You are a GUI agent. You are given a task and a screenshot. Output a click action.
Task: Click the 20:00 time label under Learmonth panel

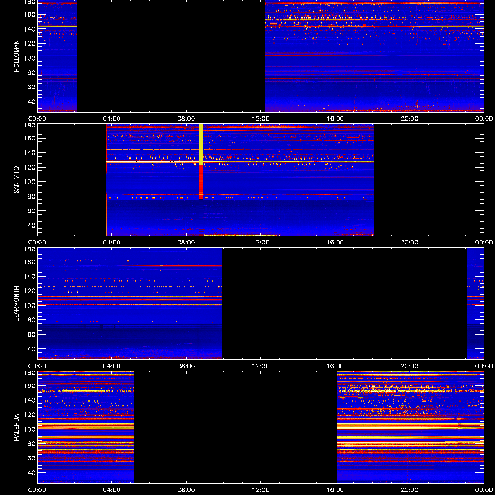click(x=410, y=366)
